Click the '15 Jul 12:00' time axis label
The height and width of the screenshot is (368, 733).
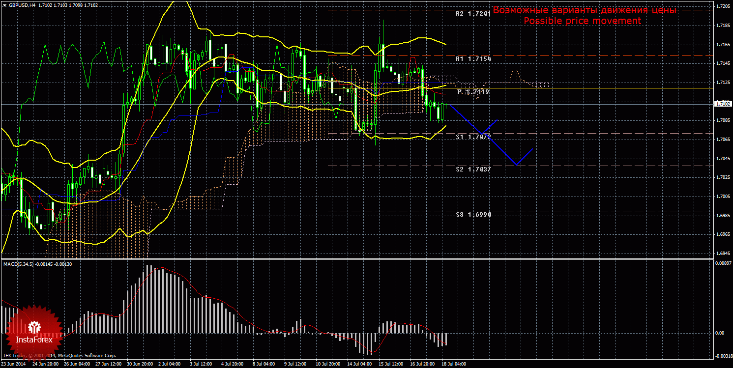[x=391, y=364]
